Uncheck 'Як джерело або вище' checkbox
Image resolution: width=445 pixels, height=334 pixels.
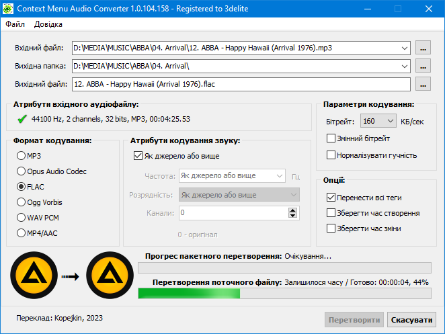tap(138, 156)
